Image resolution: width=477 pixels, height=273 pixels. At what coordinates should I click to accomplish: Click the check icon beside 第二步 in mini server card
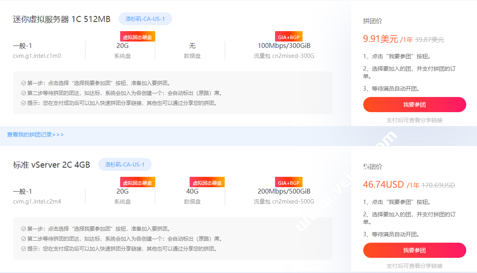[24, 93]
